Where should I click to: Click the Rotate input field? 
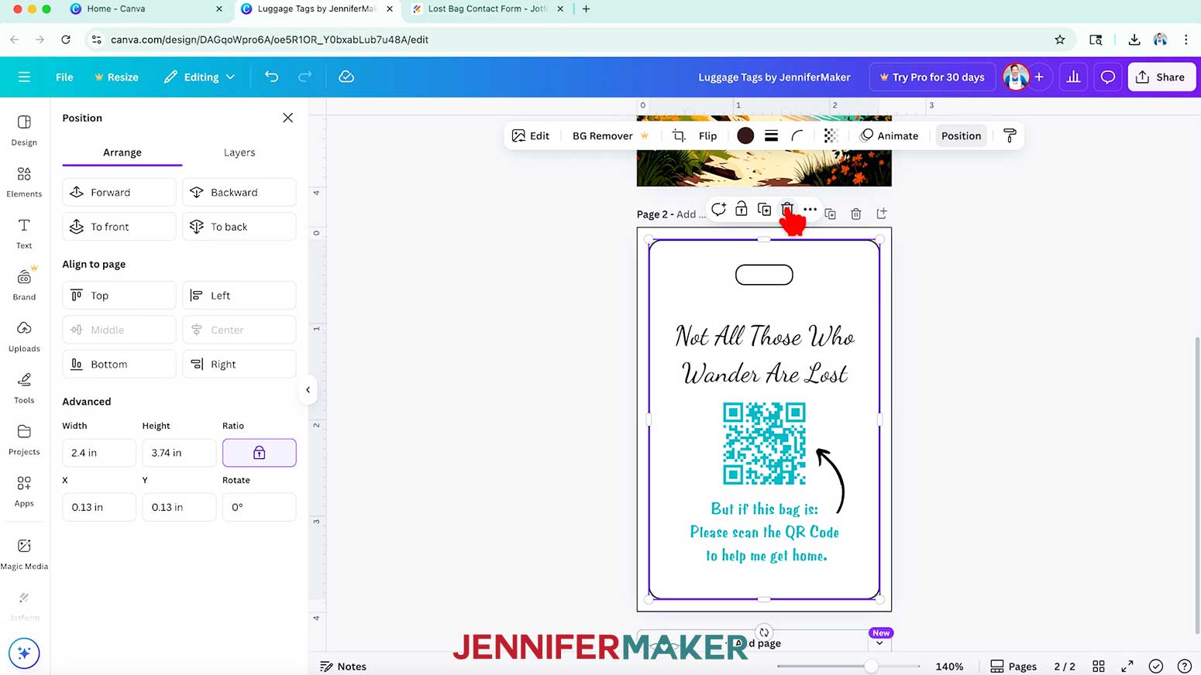(x=259, y=507)
